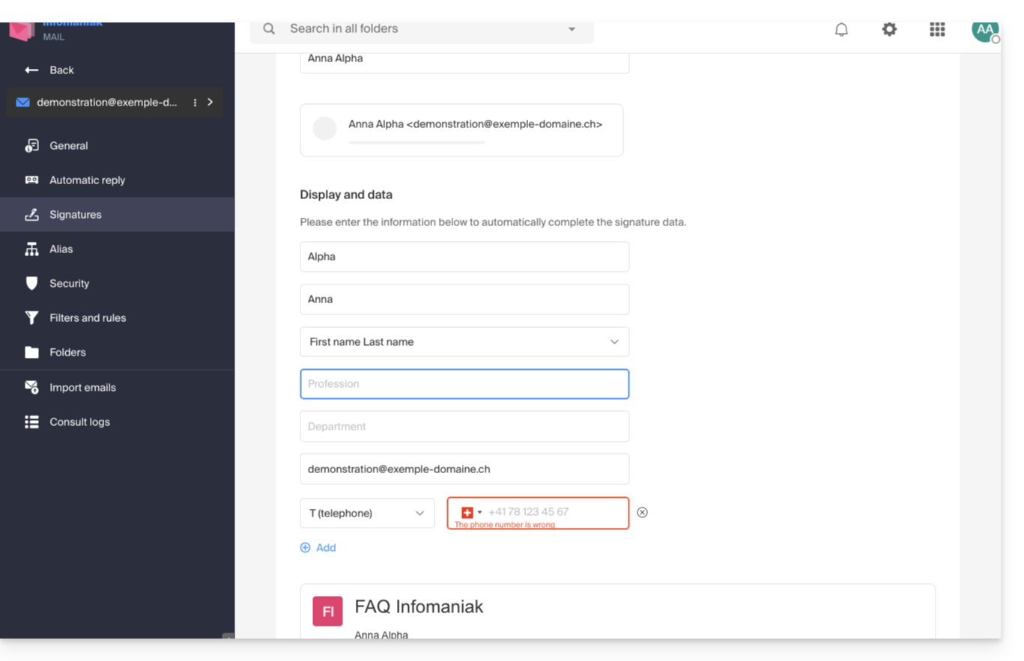
Task: Open the First name Last name dropdown
Action: click(x=464, y=342)
